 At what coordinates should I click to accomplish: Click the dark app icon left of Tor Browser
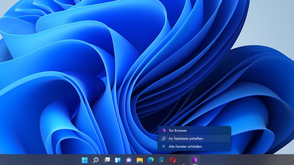pos(183,160)
